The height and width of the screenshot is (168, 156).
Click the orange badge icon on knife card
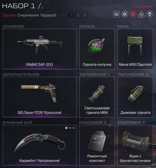pos(66,128)
